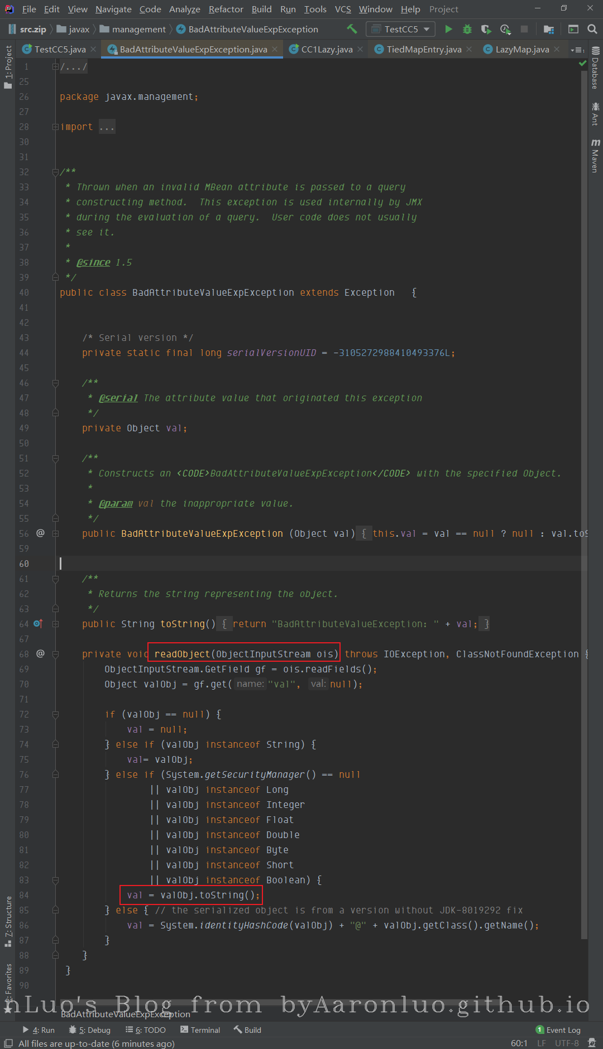Open the Database tool window
This screenshot has height=1049, width=603.
(x=595, y=68)
